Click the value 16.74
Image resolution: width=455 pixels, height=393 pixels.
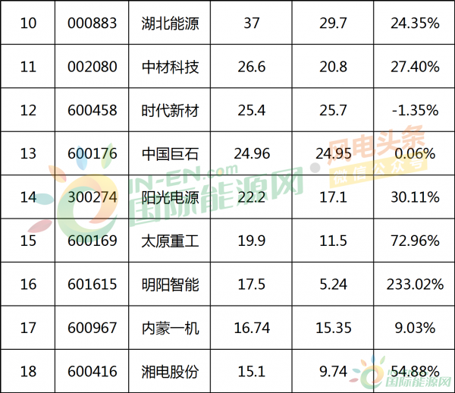pos(252,328)
